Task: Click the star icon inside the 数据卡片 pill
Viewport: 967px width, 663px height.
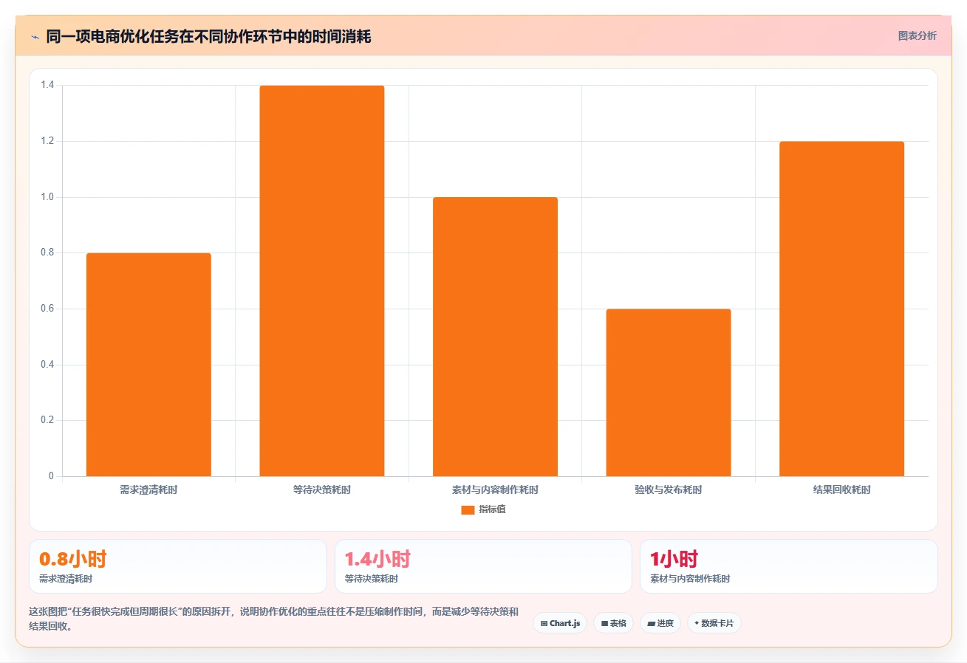Action: pos(697,623)
